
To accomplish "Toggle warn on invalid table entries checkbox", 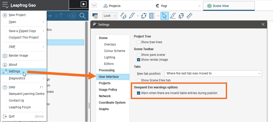I will [139, 93].
